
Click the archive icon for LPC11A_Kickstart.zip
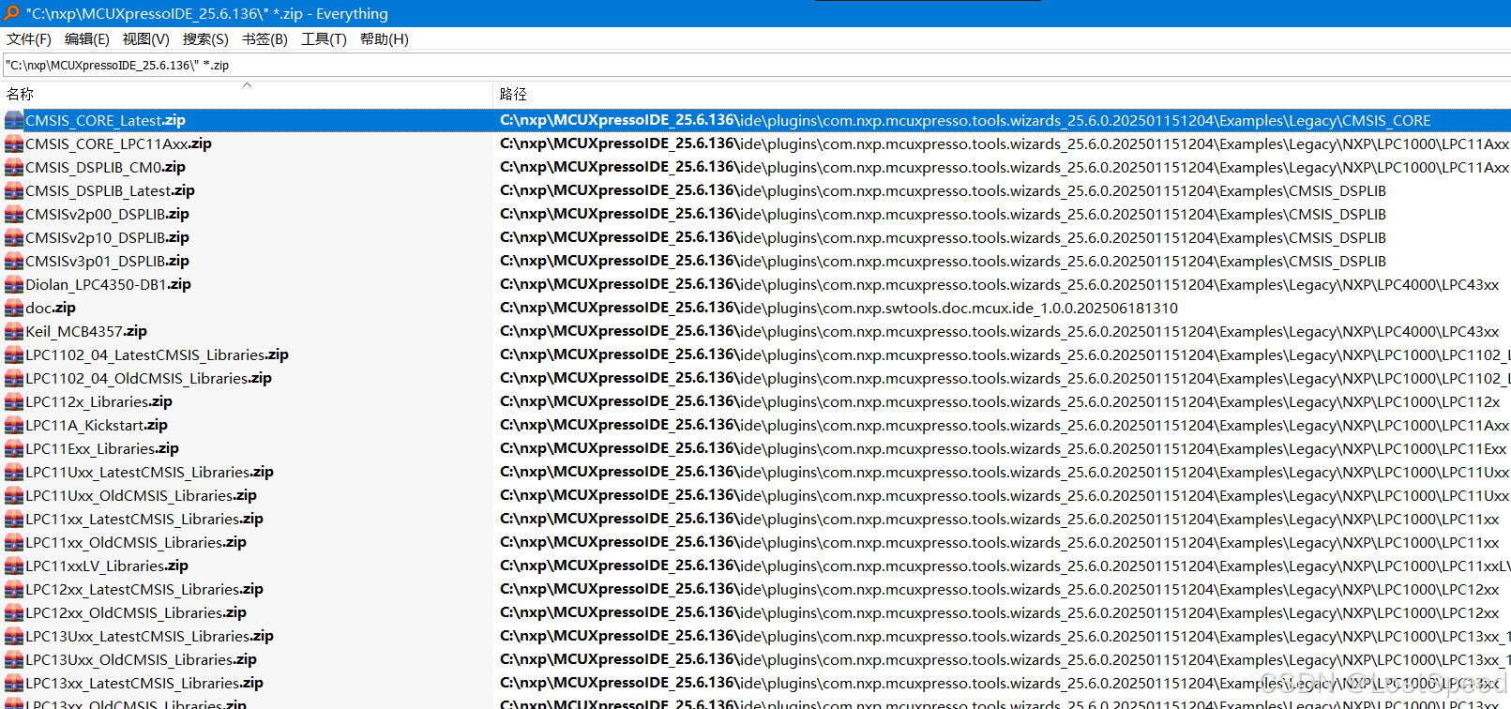[14, 426]
